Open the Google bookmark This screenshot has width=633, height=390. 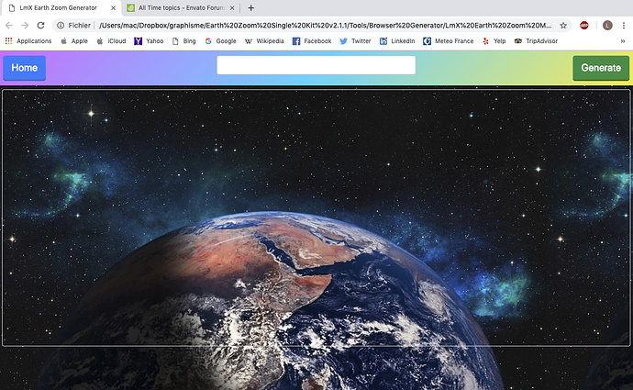tap(220, 40)
